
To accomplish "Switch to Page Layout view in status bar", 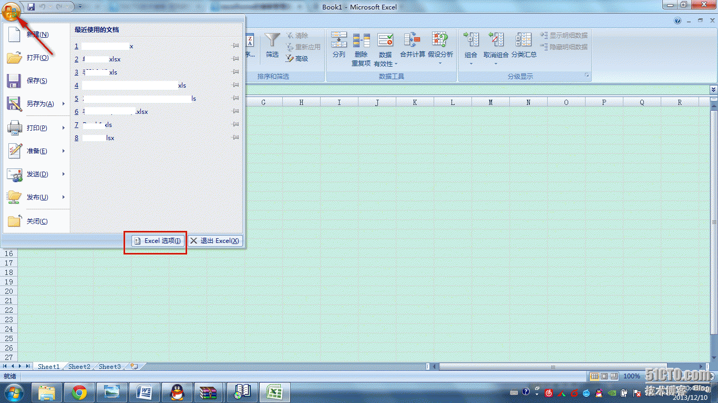I will pos(604,376).
